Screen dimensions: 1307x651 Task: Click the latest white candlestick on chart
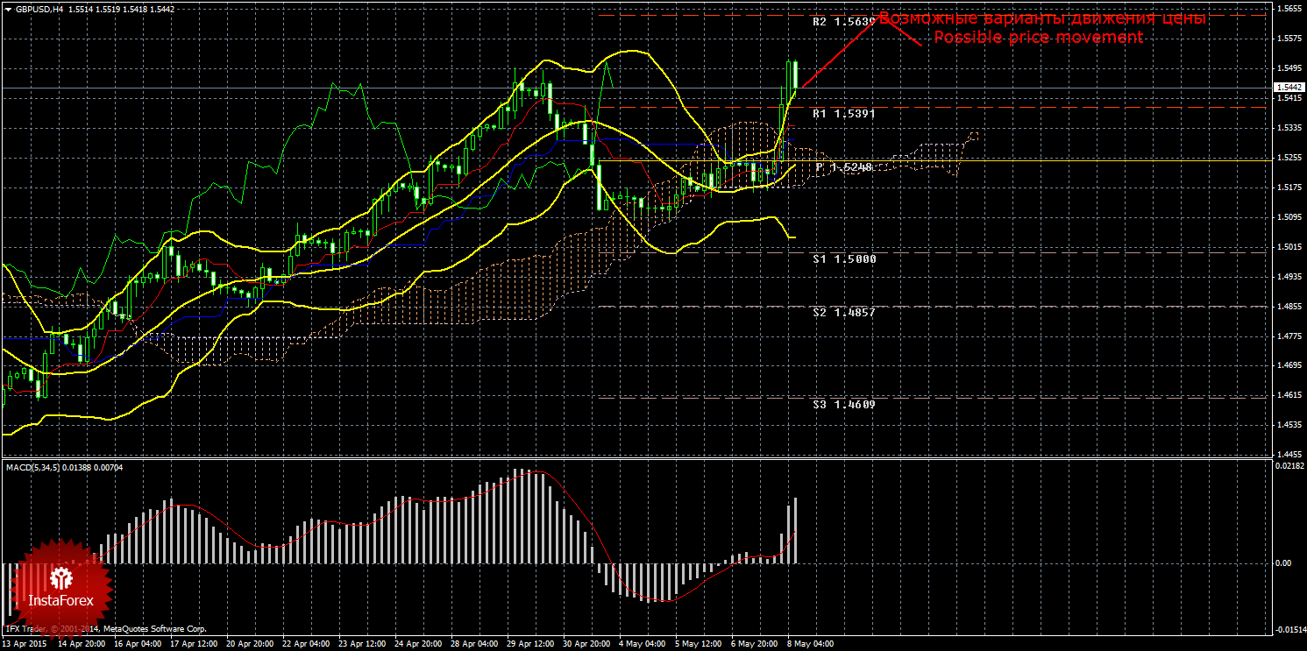click(794, 74)
